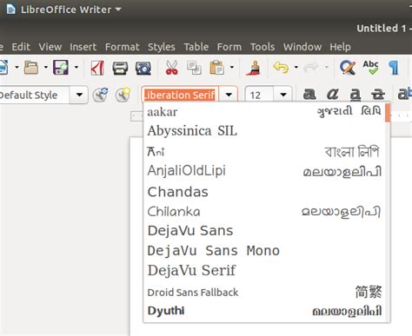This screenshot has height=336, width=412.
Task: Open the Window menu
Action: coord(302,47)
